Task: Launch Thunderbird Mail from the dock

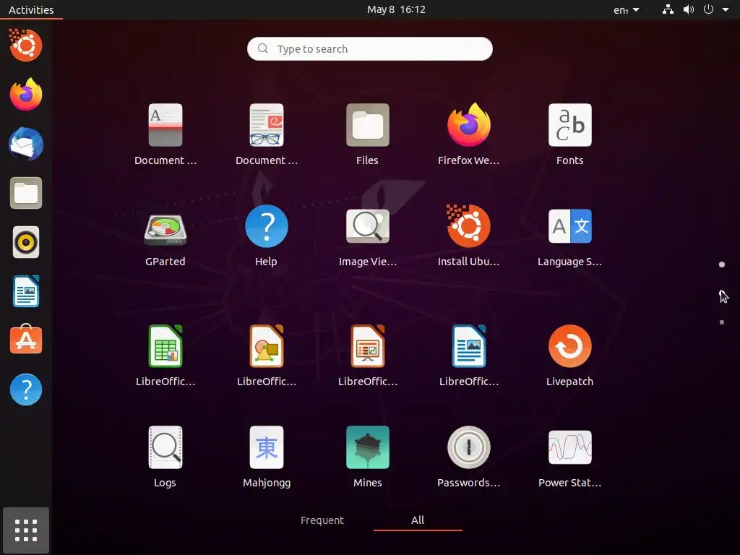Action: coord(26,144)
